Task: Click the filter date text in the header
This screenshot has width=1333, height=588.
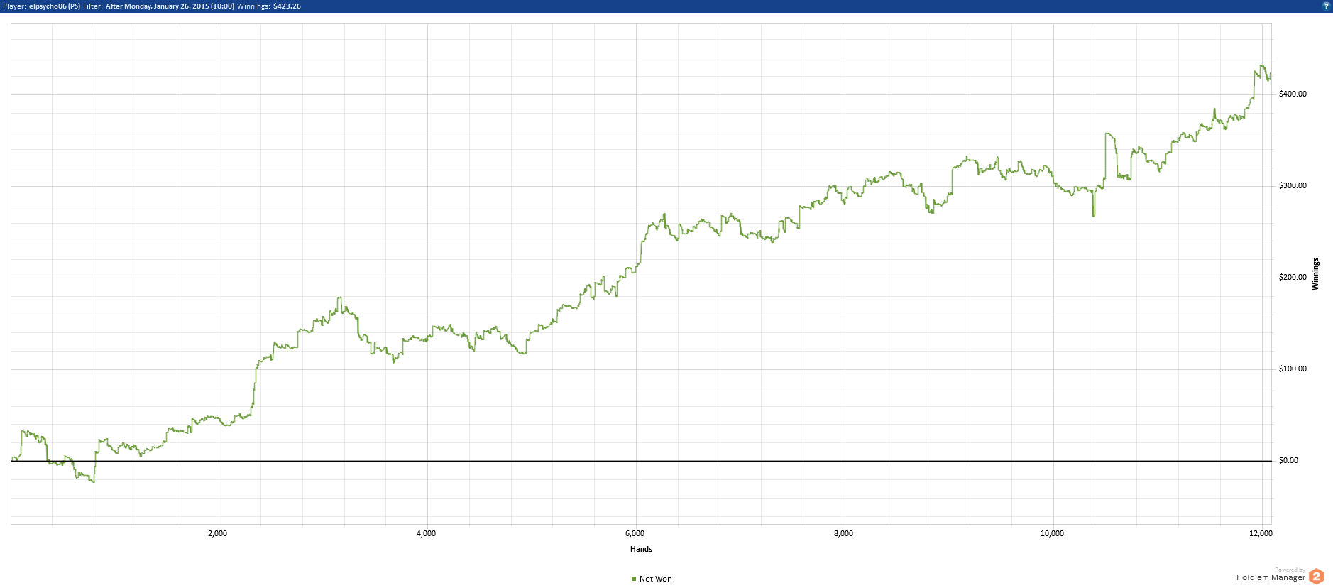Action: coord(170,6)
